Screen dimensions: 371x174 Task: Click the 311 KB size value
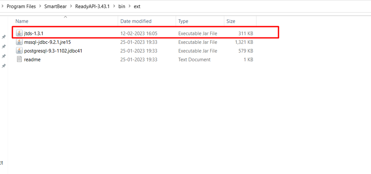[x=245, y=33]
